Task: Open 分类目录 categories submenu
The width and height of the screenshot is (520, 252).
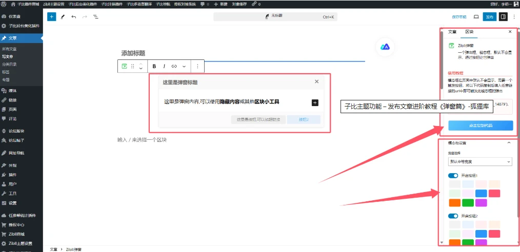Action: (x=9, y=64)
